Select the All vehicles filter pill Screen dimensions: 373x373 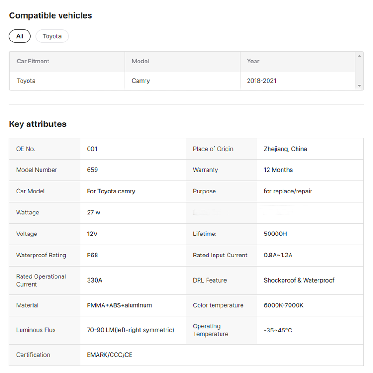tap(20, 36)
